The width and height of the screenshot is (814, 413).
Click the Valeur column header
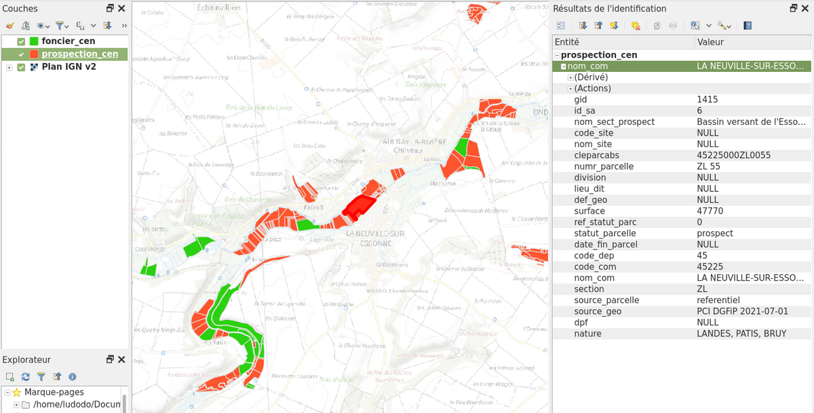coord(746,42)
